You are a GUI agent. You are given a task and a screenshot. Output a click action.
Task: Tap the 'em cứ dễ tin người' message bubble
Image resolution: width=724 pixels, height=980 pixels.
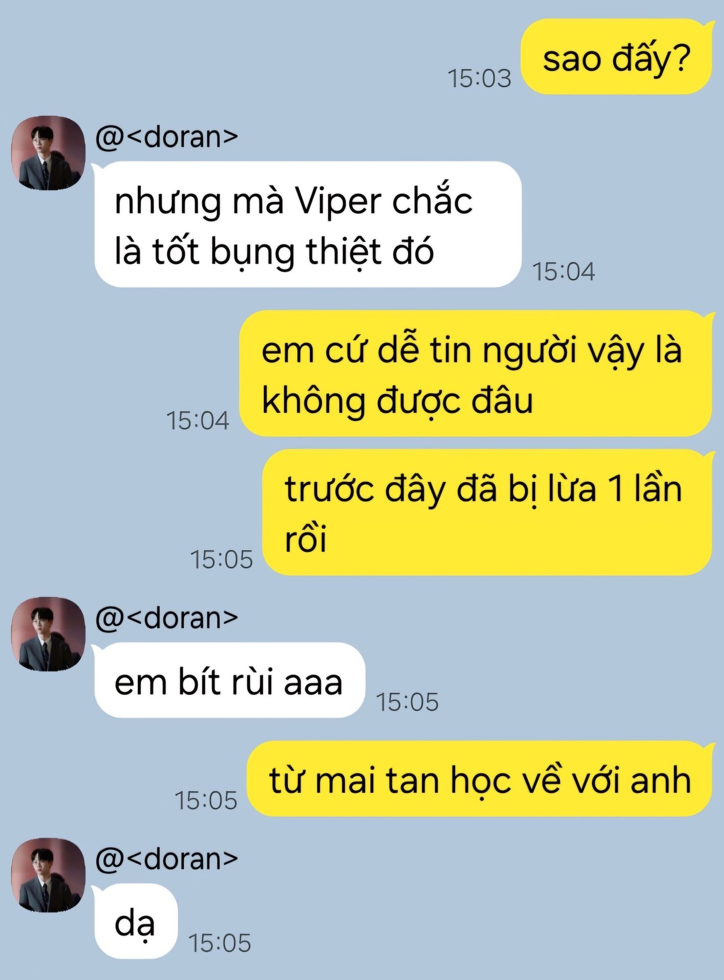click(x=476, y=373)
